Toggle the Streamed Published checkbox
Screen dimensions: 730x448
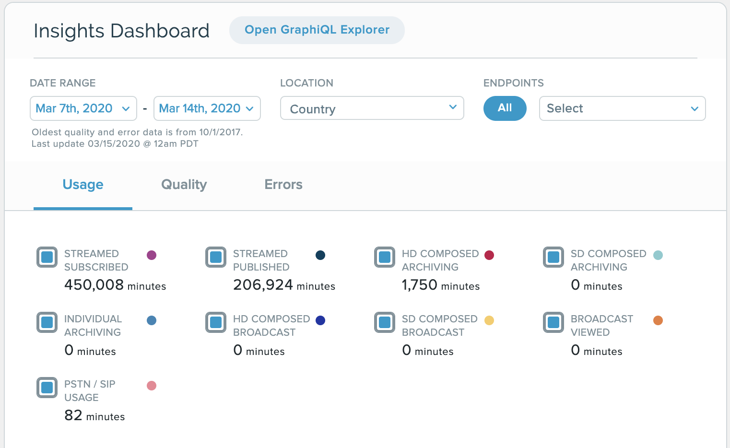216,257
